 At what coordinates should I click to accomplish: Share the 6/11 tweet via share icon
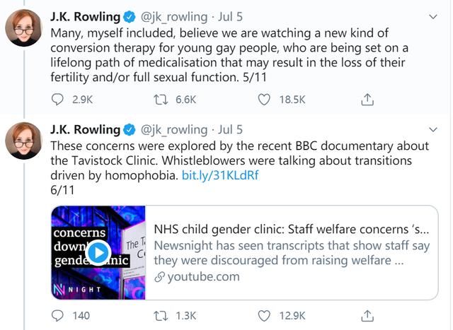[x=367, y=315]
